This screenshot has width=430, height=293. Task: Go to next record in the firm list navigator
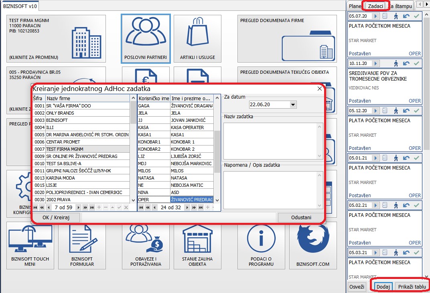pyautogui.click(x=79, y=208)
